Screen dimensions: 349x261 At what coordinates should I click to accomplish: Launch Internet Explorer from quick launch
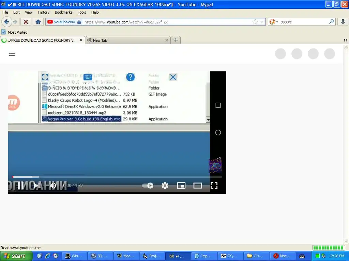pos(48,256)
